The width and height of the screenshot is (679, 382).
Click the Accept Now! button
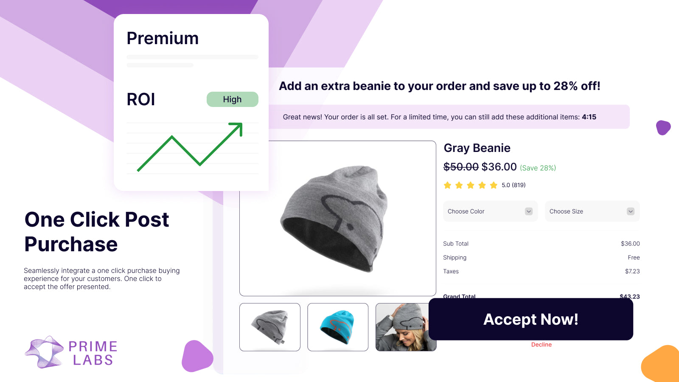tap(530, 320)
